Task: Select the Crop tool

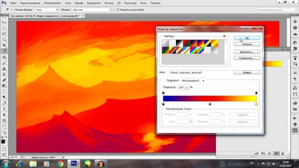Action: click(4, 45)
